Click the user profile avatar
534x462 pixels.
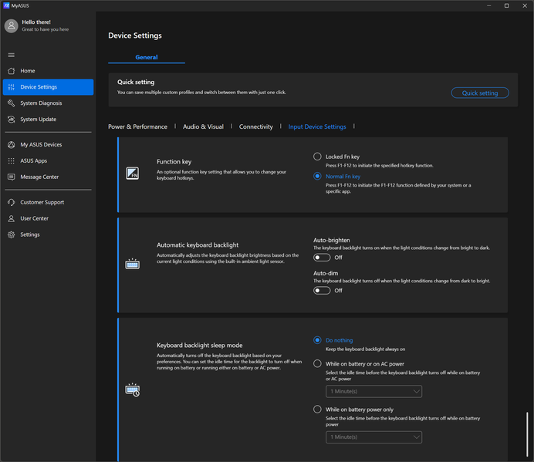11,26
